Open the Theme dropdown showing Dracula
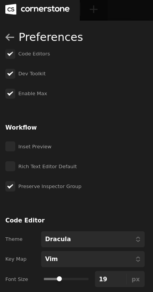Image resolution: width=153 pixels, height=292 pixels. (x=93, y=239)
